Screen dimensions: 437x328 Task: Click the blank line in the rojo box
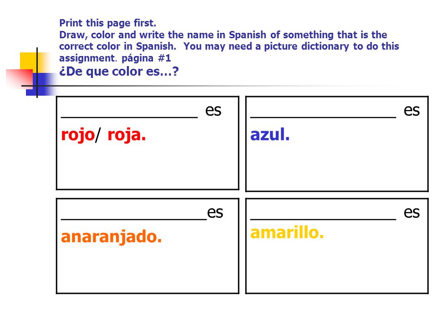click(129, 117)
